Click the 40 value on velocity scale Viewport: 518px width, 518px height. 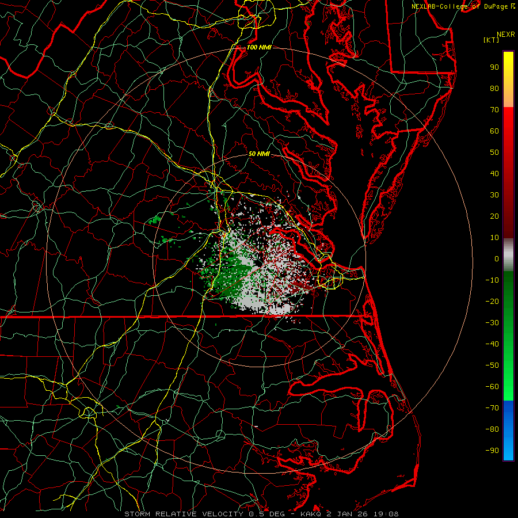(494, 174)
